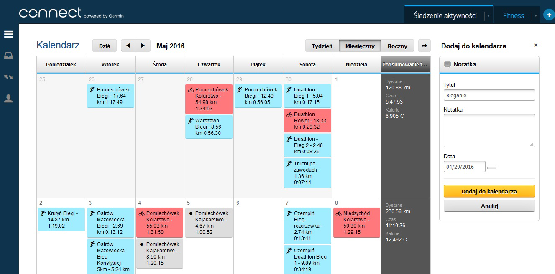
Task: Go to previous month arrow
Action: click(x=128, y=46)
